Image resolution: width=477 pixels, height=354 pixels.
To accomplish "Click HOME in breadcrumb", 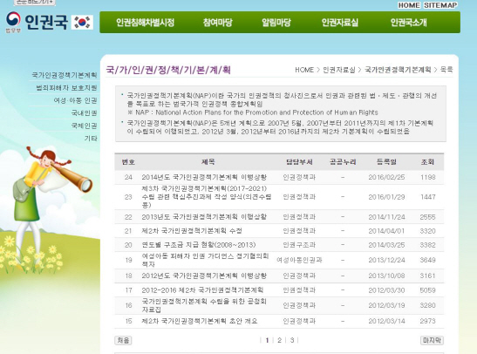I will [x=304, y=70].
